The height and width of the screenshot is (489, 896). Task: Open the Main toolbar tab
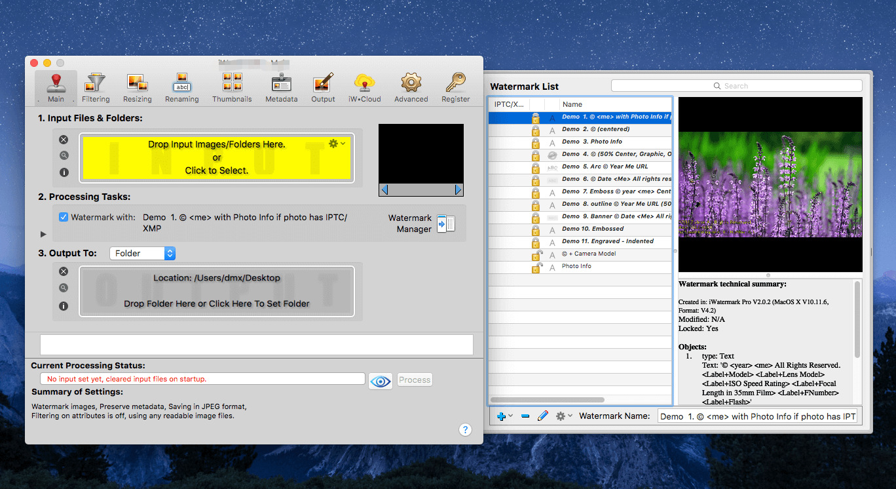[x=56, y=88]
